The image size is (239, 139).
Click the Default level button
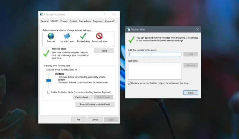(103, 97)
